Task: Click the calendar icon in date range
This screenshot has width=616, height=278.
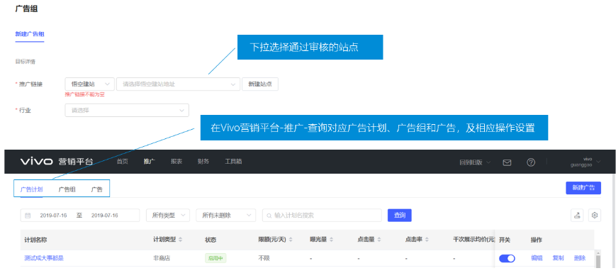Action: pos(28,216)
